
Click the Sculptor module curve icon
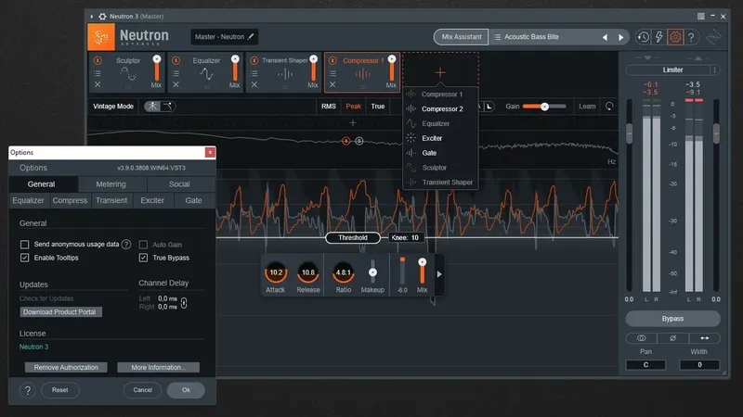[128, 74]
